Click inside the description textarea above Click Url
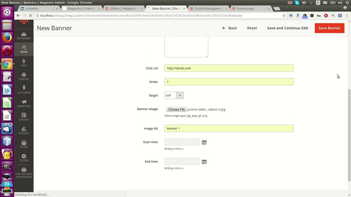Viewport: 351px width, 197px height. (x=186, y=47)
